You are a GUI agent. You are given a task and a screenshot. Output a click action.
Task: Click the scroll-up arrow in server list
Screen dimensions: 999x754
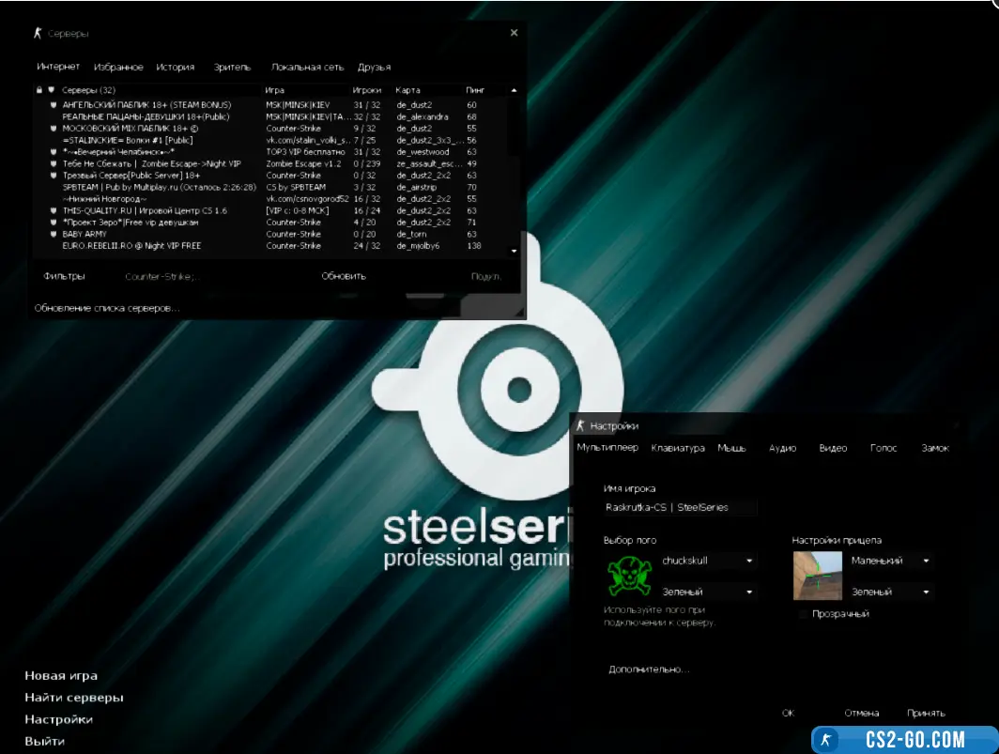(x=514, y=90)
